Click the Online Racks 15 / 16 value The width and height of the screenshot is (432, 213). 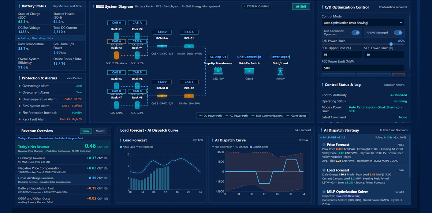click(x=59, y=64)
